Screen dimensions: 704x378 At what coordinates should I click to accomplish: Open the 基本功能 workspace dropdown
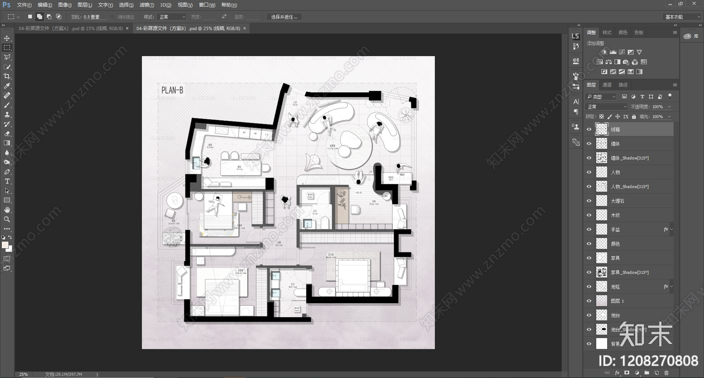(x=682, y=17)
